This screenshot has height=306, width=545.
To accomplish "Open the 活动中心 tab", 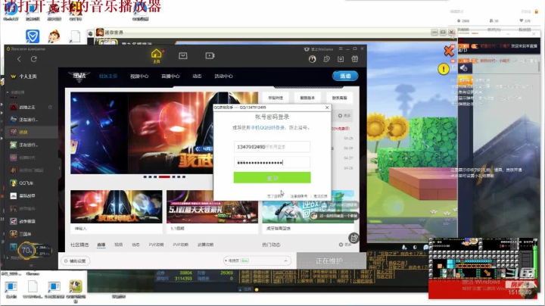I will (x=223, y=76).
